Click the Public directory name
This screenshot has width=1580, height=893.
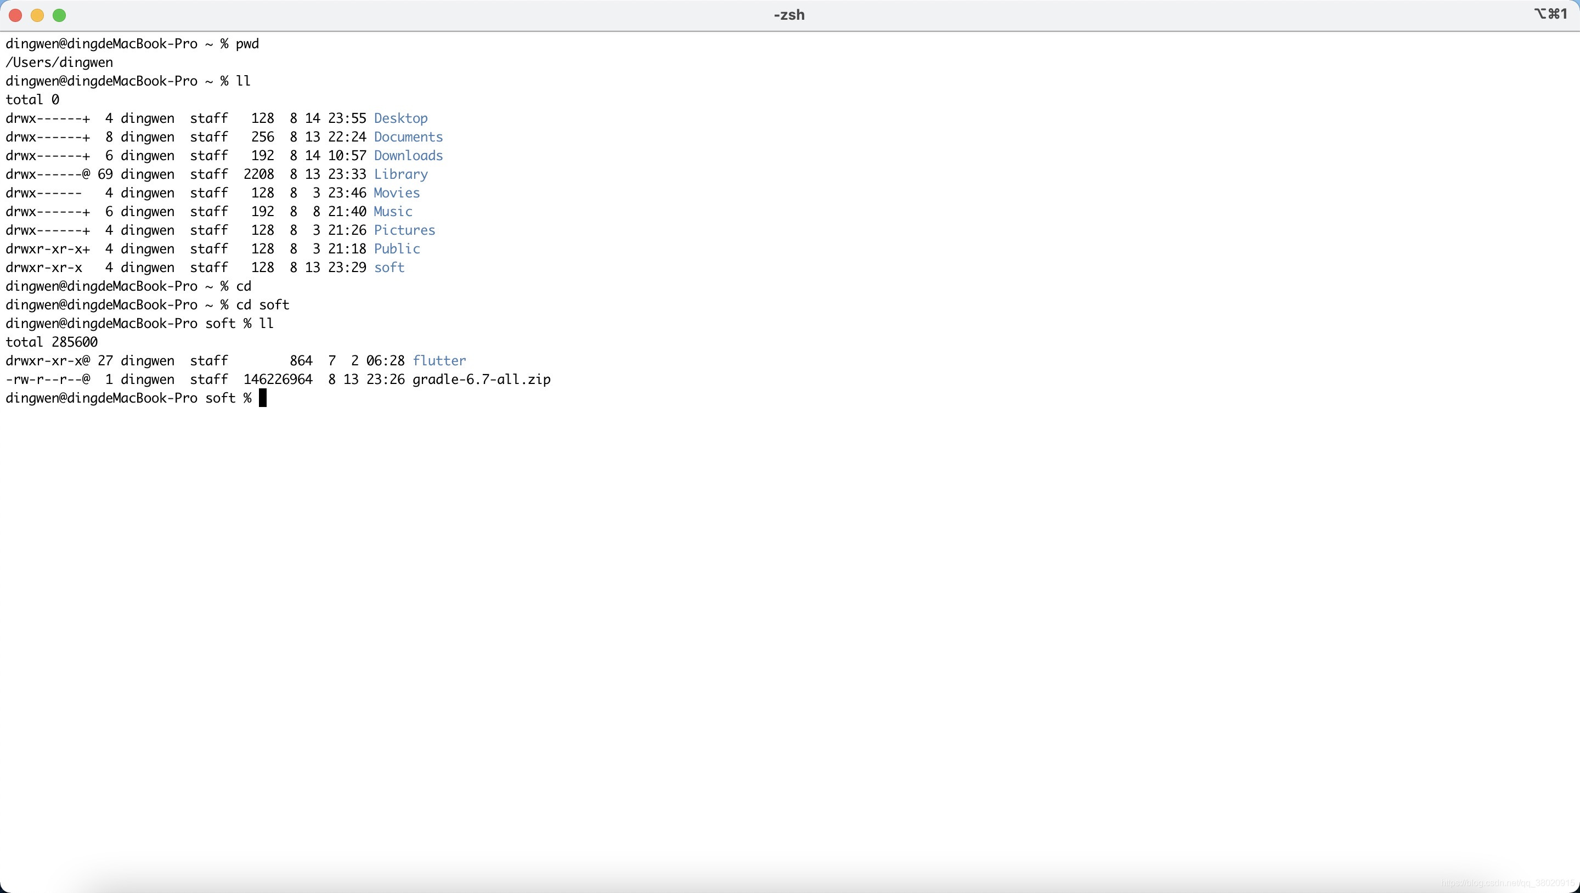[397, 249]
